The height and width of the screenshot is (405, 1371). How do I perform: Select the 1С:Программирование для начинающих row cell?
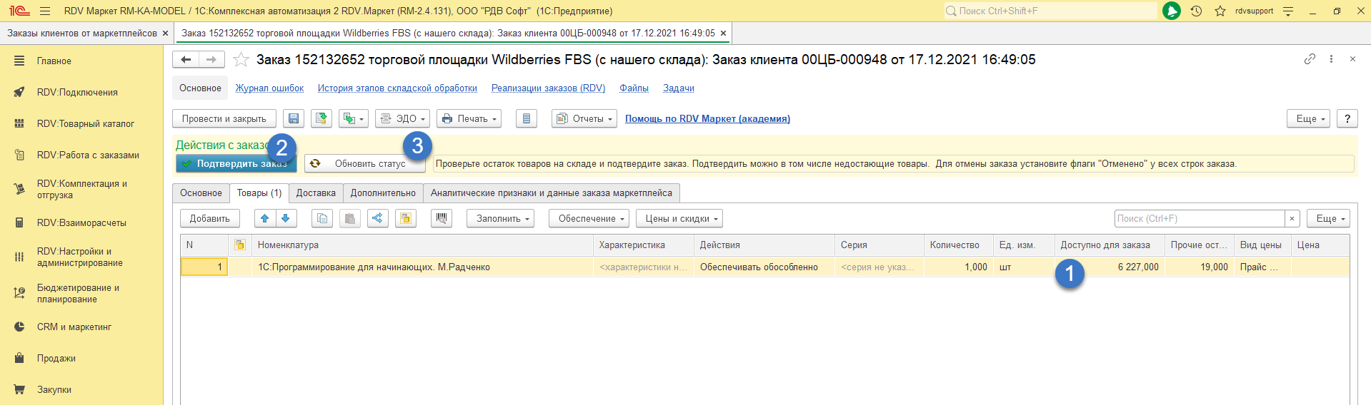point(423,267)
